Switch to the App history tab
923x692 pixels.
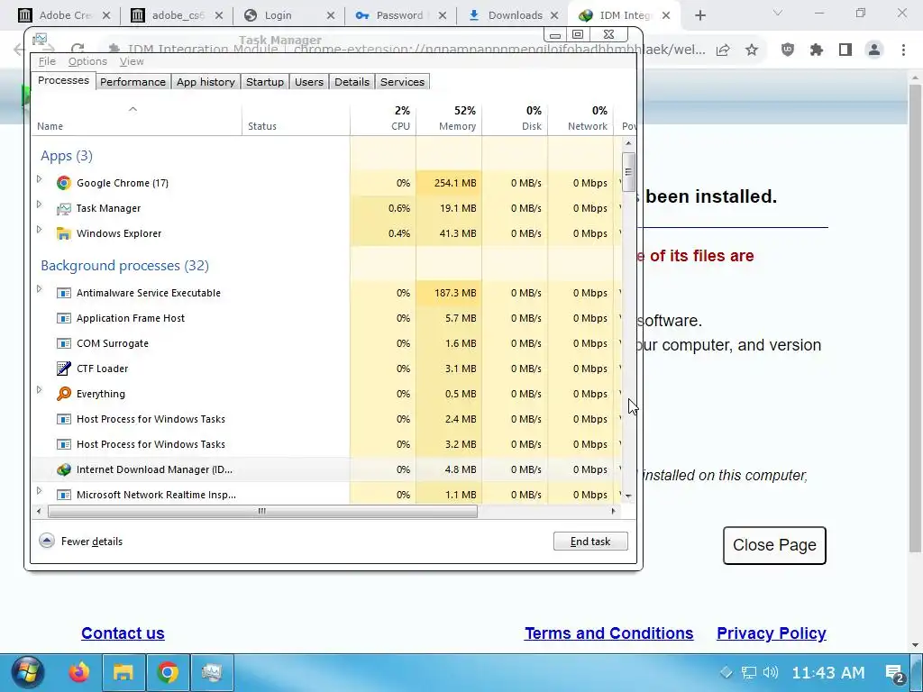pyautogui.click(x=206, y=82)
